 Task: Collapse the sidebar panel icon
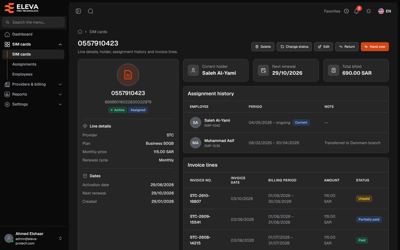[78, 11]
